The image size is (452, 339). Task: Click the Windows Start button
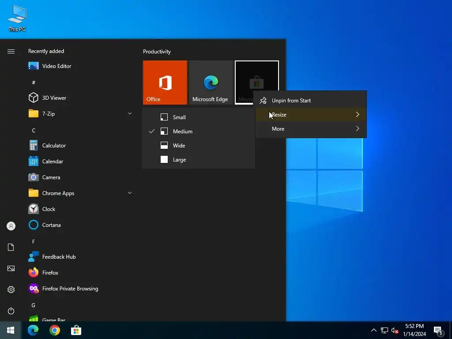tap(11, 330)
